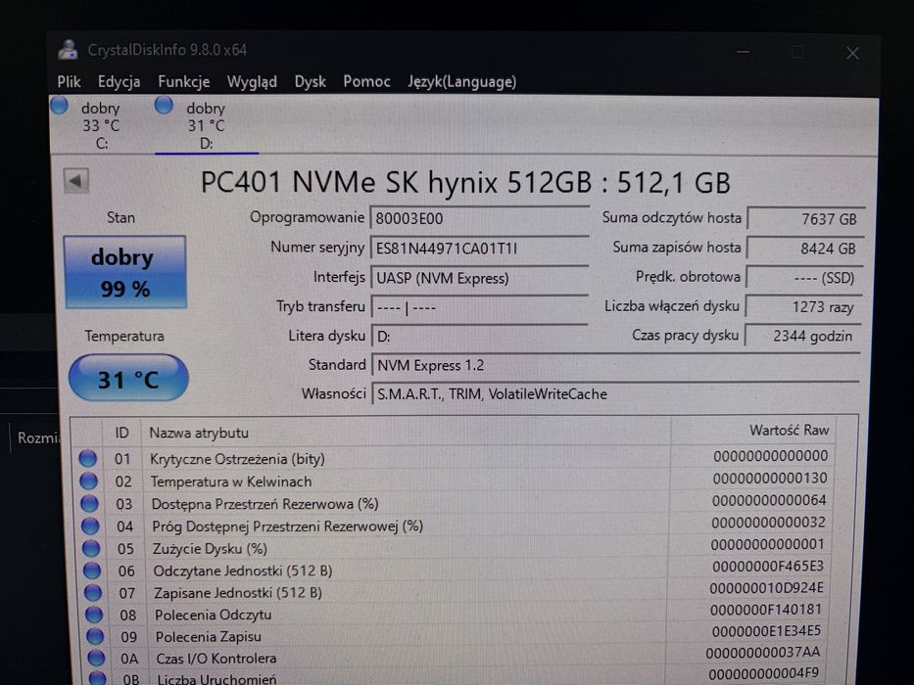Screen dimensions: 914x685
Task: Select the D: drive tab at 31 °C
Action: pos(206,125)
